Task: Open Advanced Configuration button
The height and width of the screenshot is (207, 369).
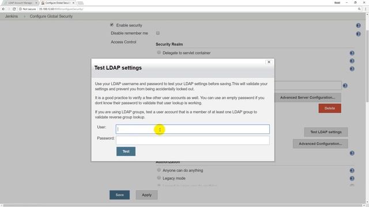Action: click(x=321, y=144)
